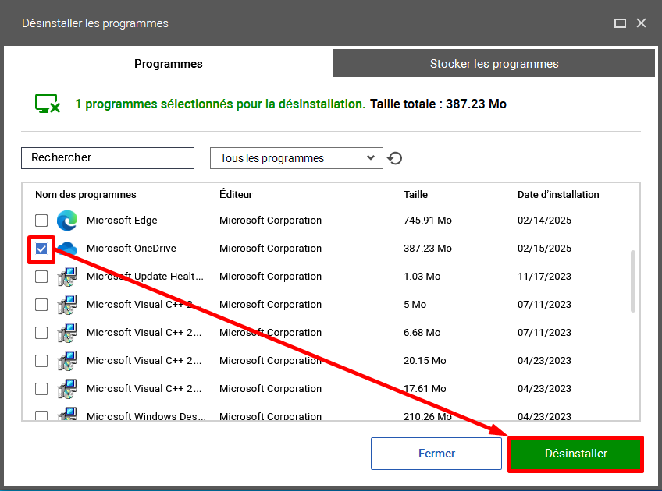Click the green Désinstaller button
The height and width of the screenshot is (491, 662).
click(x=576, y=454)
